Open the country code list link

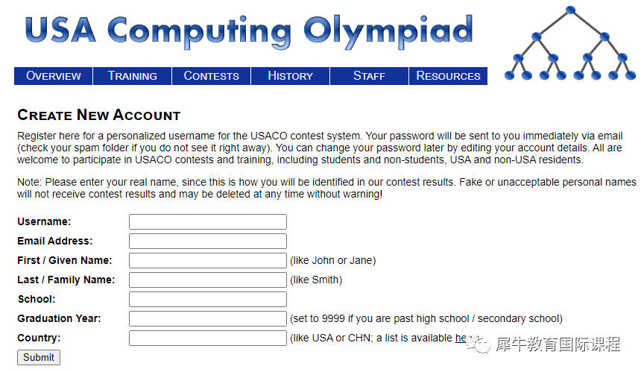click(x=461, y=338)
